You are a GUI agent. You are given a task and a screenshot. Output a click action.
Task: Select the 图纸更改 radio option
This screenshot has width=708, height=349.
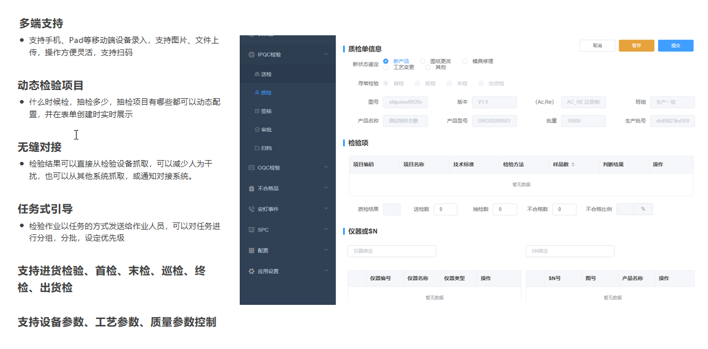[423, 61]
